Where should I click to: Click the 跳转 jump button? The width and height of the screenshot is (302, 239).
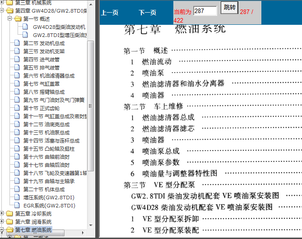229,8
